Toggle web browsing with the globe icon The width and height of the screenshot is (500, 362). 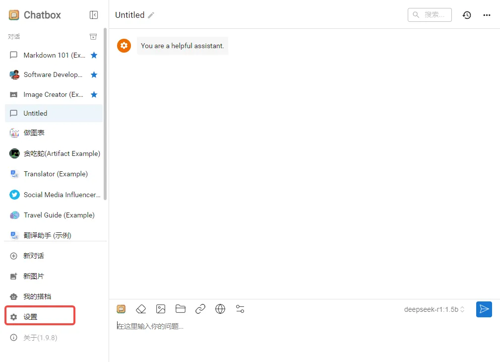tap(220, 309)
